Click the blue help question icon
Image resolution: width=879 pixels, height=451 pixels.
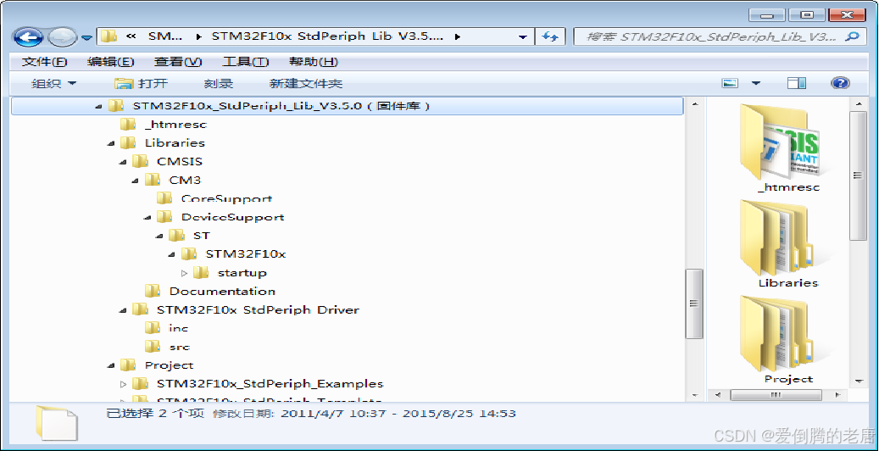[x=840, y=84]
